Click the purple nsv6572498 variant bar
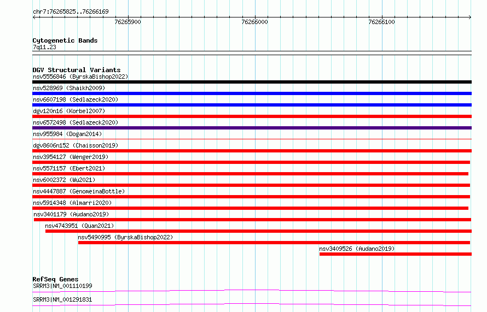The height and width of the screenshot is (312, 487). click(252, 128)
